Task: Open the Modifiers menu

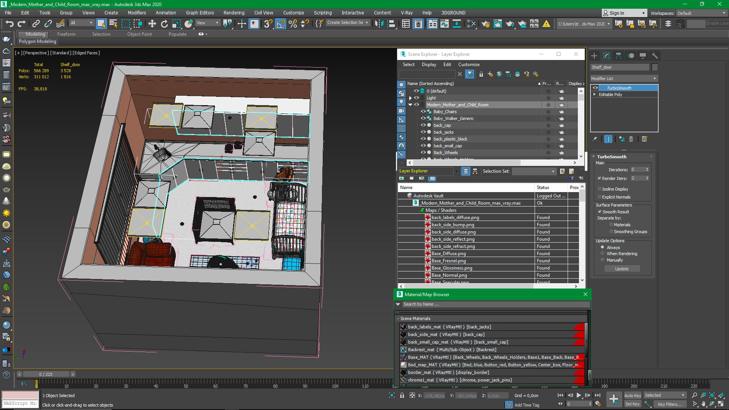Action: click(x=137, y=13)
